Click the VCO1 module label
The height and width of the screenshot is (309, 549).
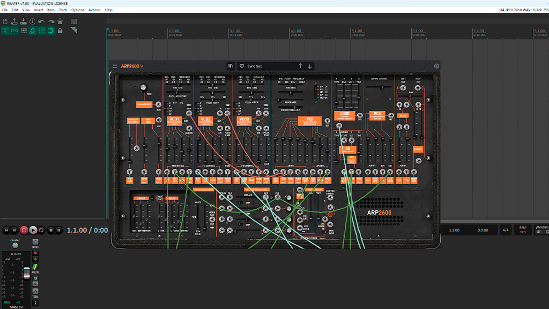[x=174, y=121]
